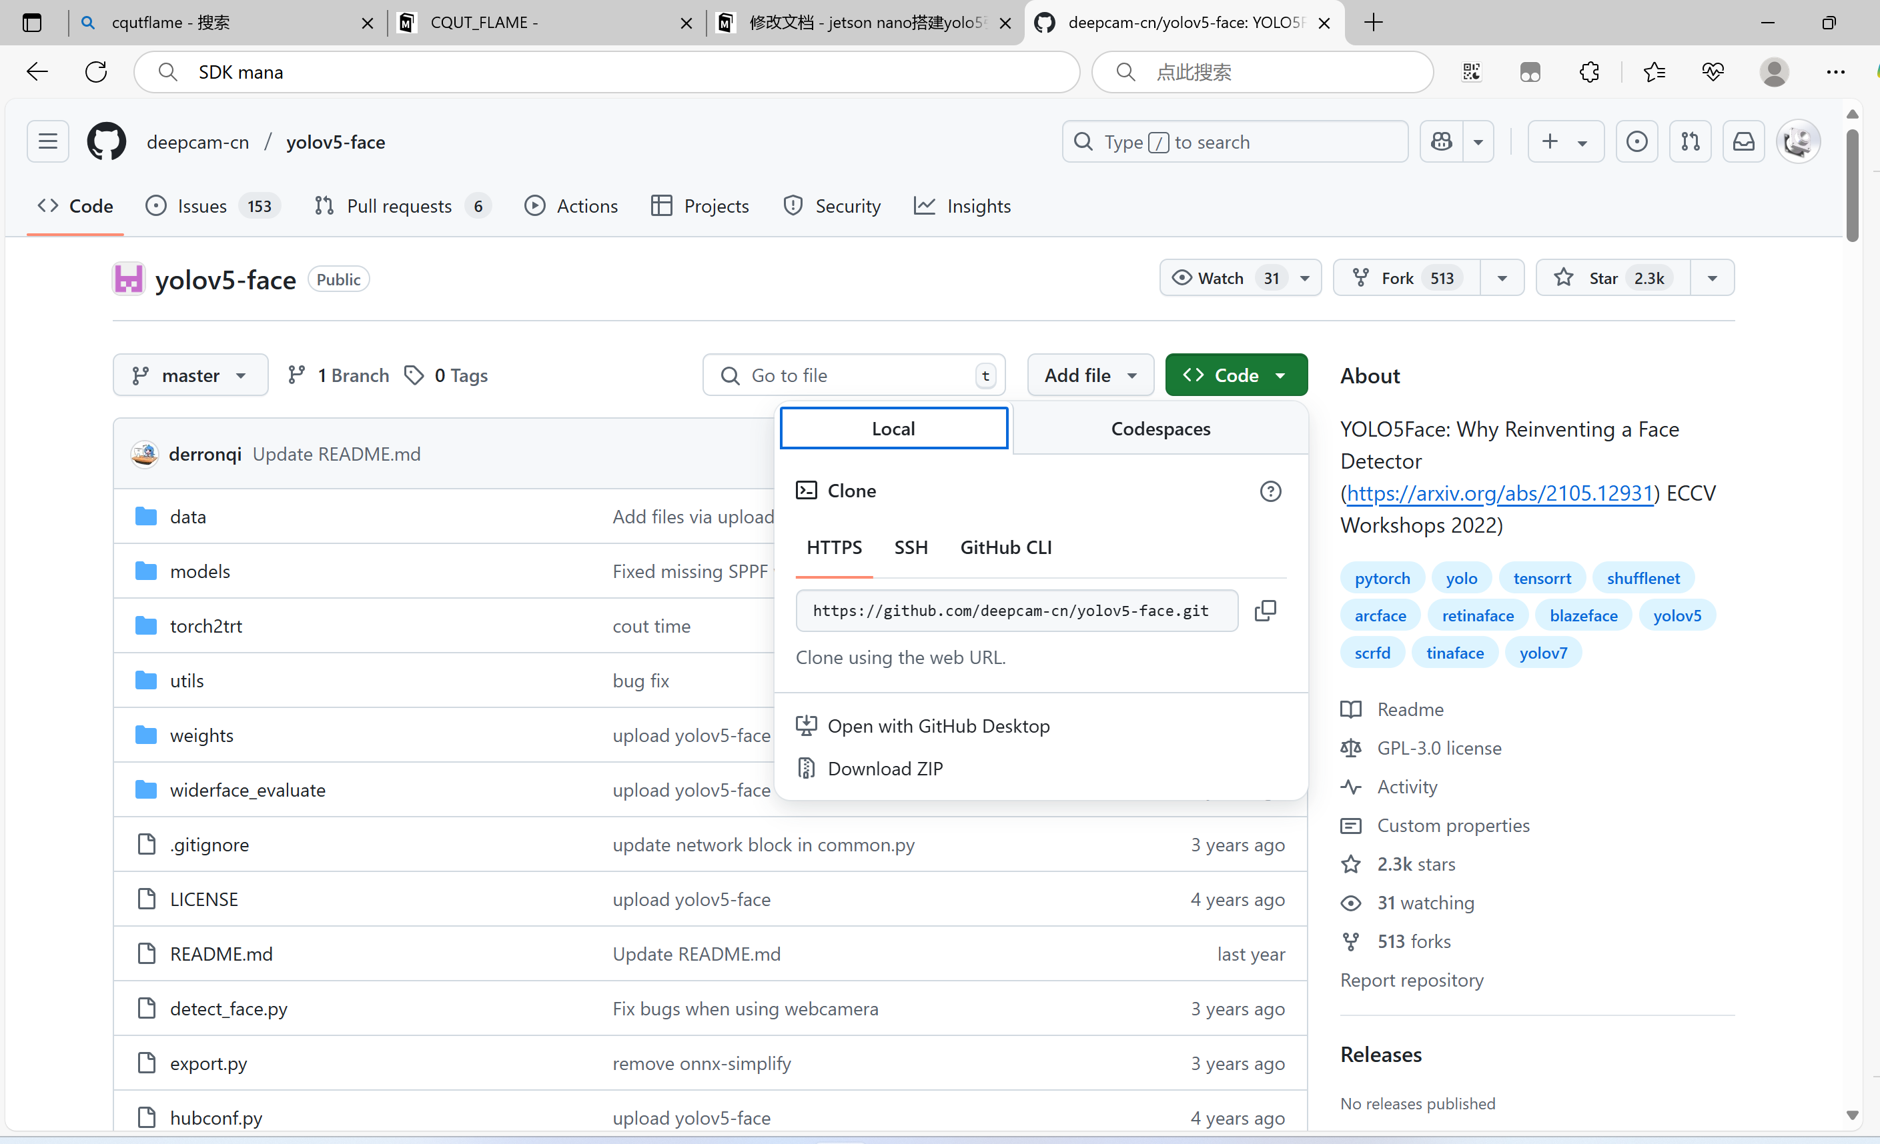The height and width of the screenshot is (1144, 1880).
Task: Go back with the browser back arrow
Action: tap(37, 72)
